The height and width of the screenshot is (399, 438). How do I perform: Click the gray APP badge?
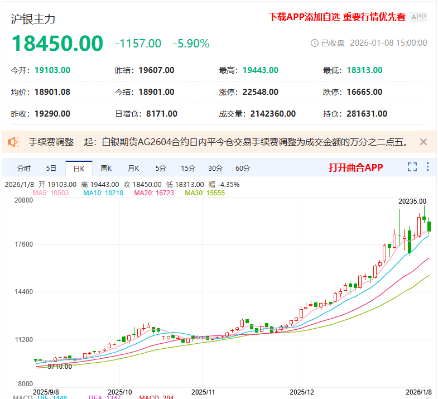[x=418, y=17]
